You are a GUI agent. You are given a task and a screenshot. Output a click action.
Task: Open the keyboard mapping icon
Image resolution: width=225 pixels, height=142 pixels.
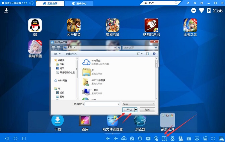tap(221, 138)
